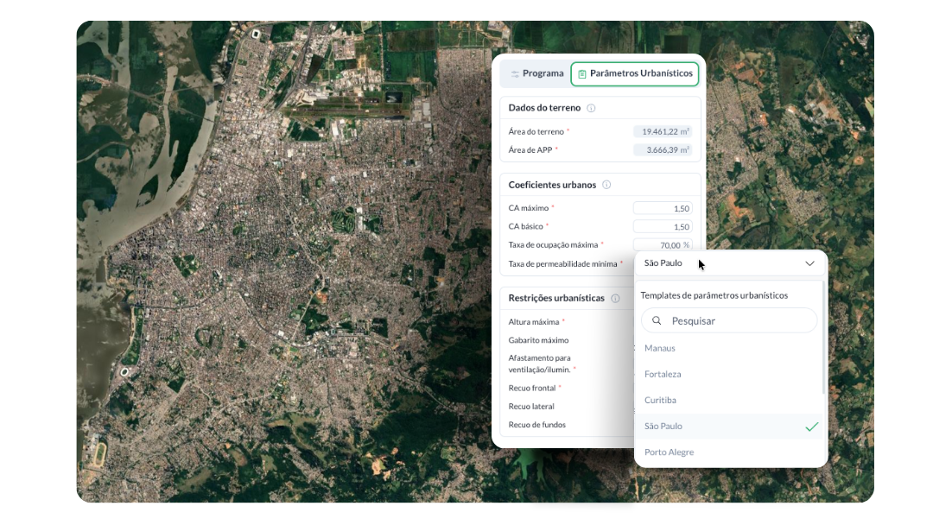Choose Fortaleza in the templates list

663,374
